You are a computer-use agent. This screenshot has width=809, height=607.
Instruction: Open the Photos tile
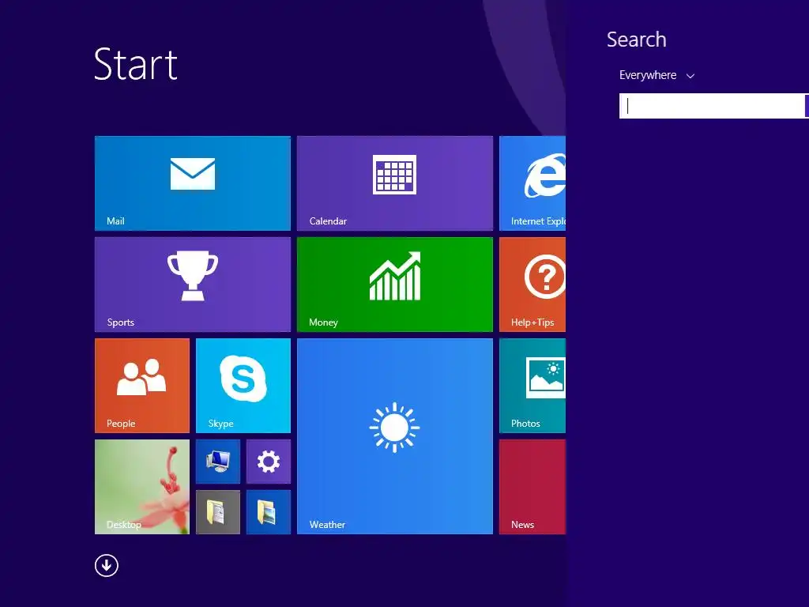coord(532,386)
